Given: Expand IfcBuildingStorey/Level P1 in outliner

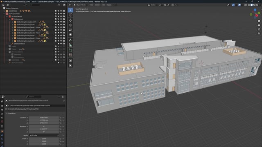Looking at the screenshot, I should pos(13,22).
